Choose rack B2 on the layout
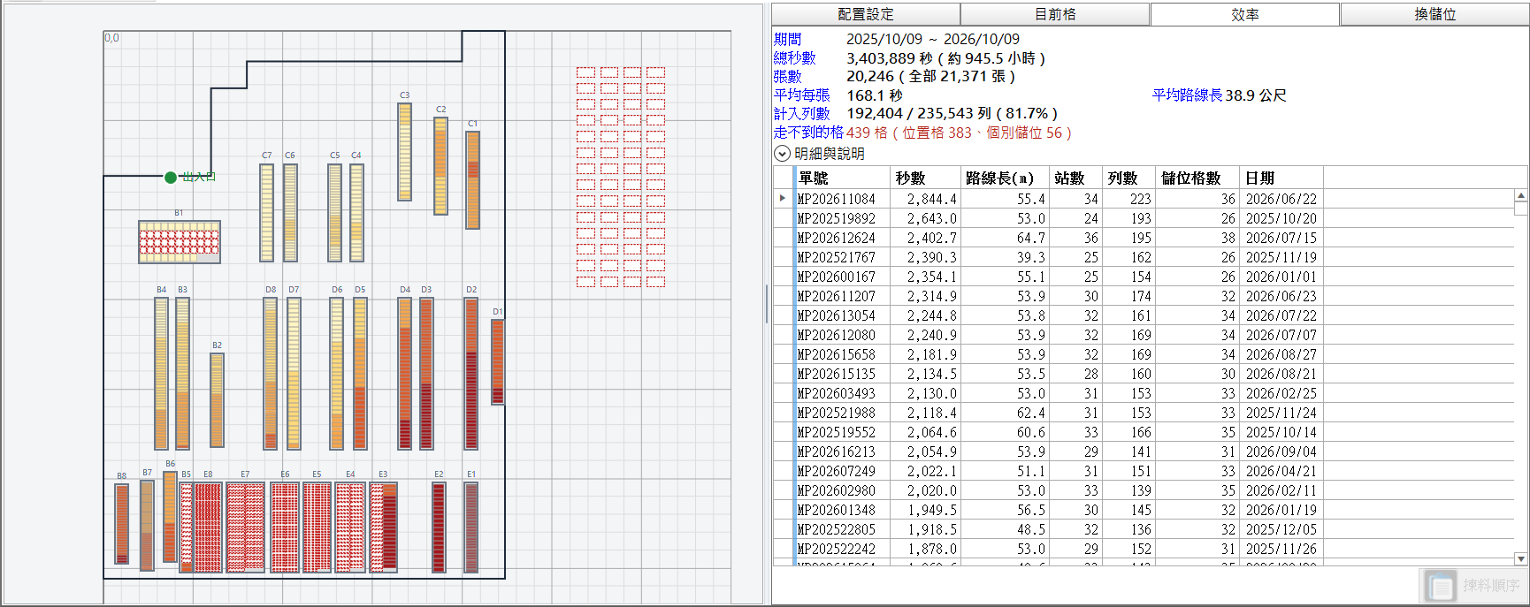 pos(218,400)
